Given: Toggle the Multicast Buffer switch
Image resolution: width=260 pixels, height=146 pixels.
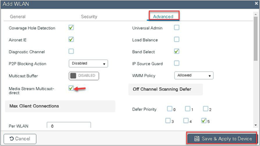Looking at the screenshot, I should point(84,76).
